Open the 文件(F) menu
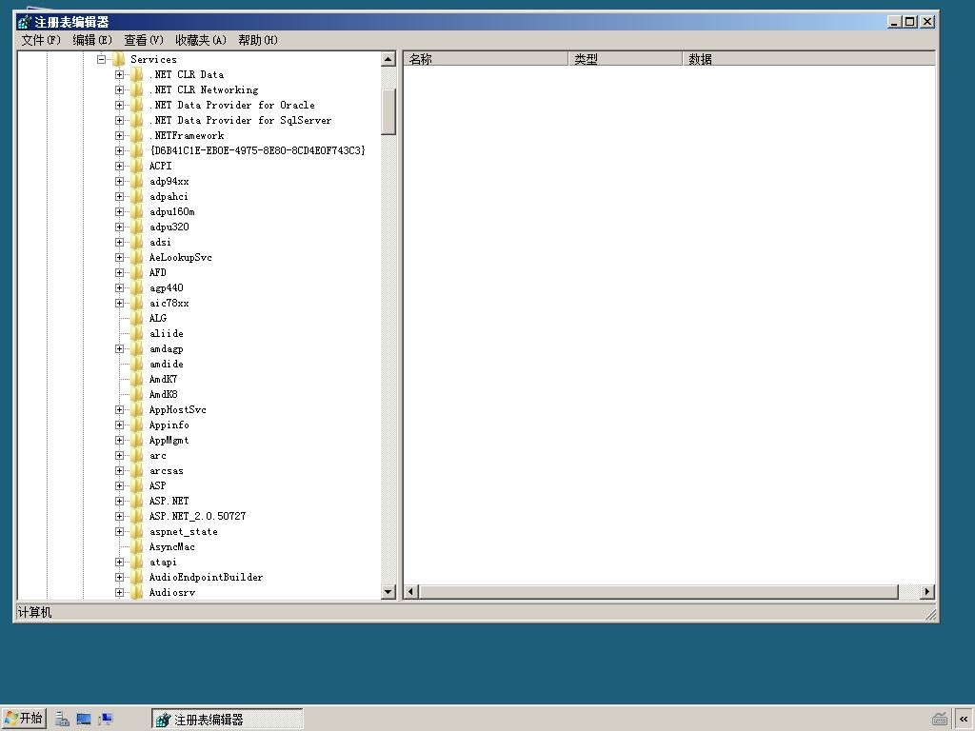Viewport: 975px width, 731px height. click(40, 40)
